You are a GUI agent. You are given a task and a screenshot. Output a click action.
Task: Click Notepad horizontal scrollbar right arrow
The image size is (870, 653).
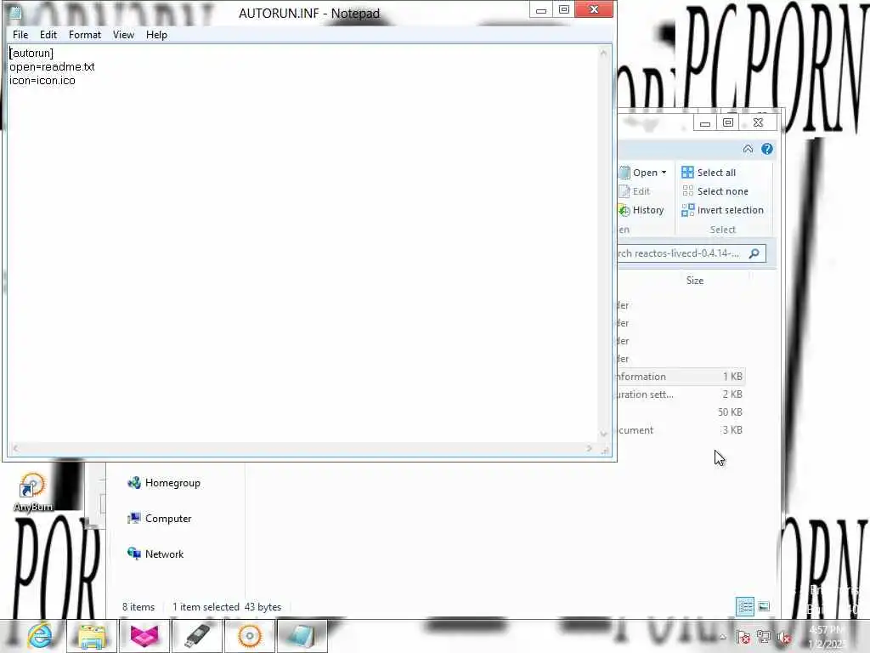tap(590, 448)
